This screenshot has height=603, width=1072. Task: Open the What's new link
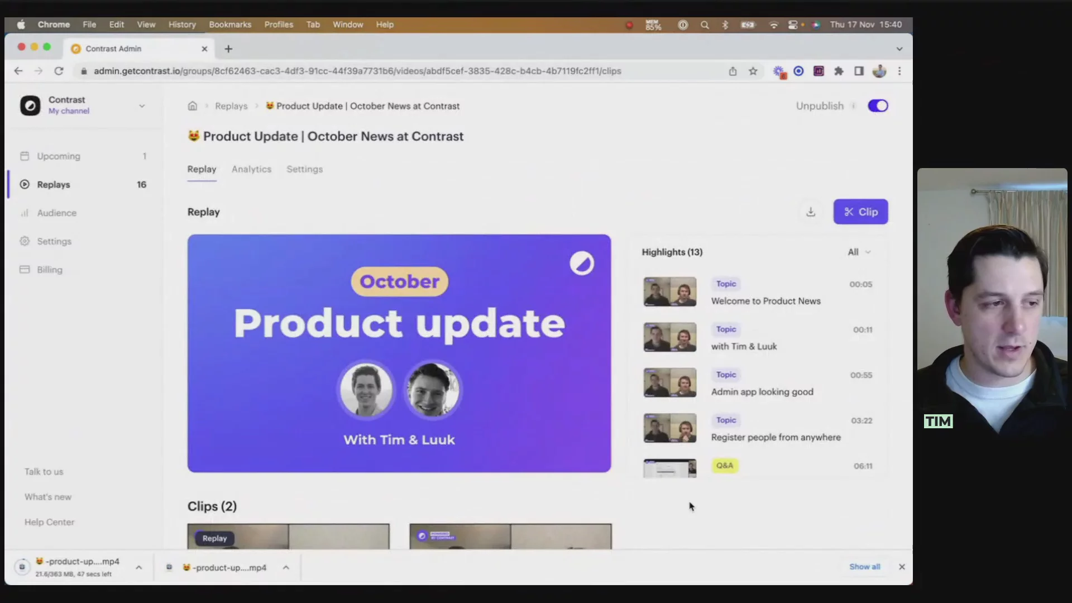tap(48, 497)
